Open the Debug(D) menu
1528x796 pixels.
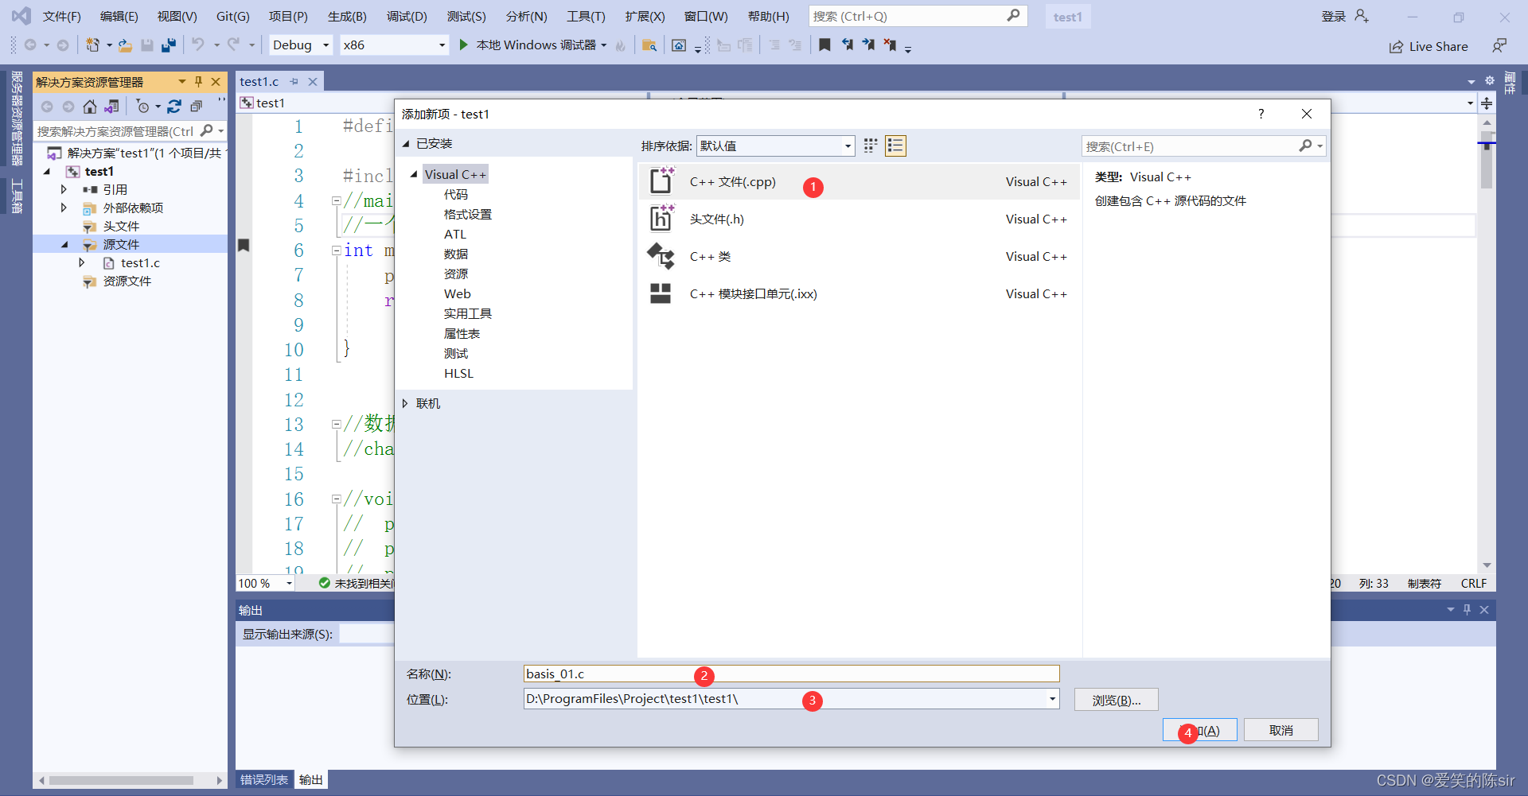tap(407, 16)
